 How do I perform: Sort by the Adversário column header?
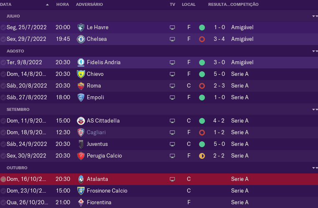click(x=89, y=5)
